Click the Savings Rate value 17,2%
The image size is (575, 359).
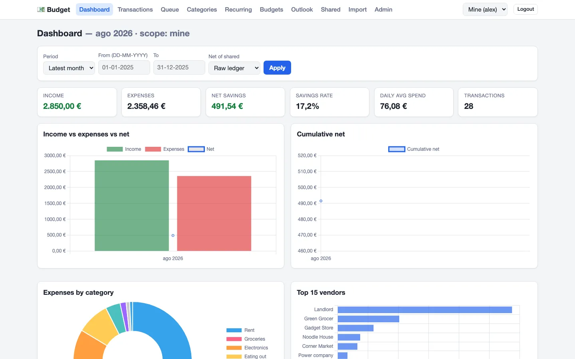(307, 106)
